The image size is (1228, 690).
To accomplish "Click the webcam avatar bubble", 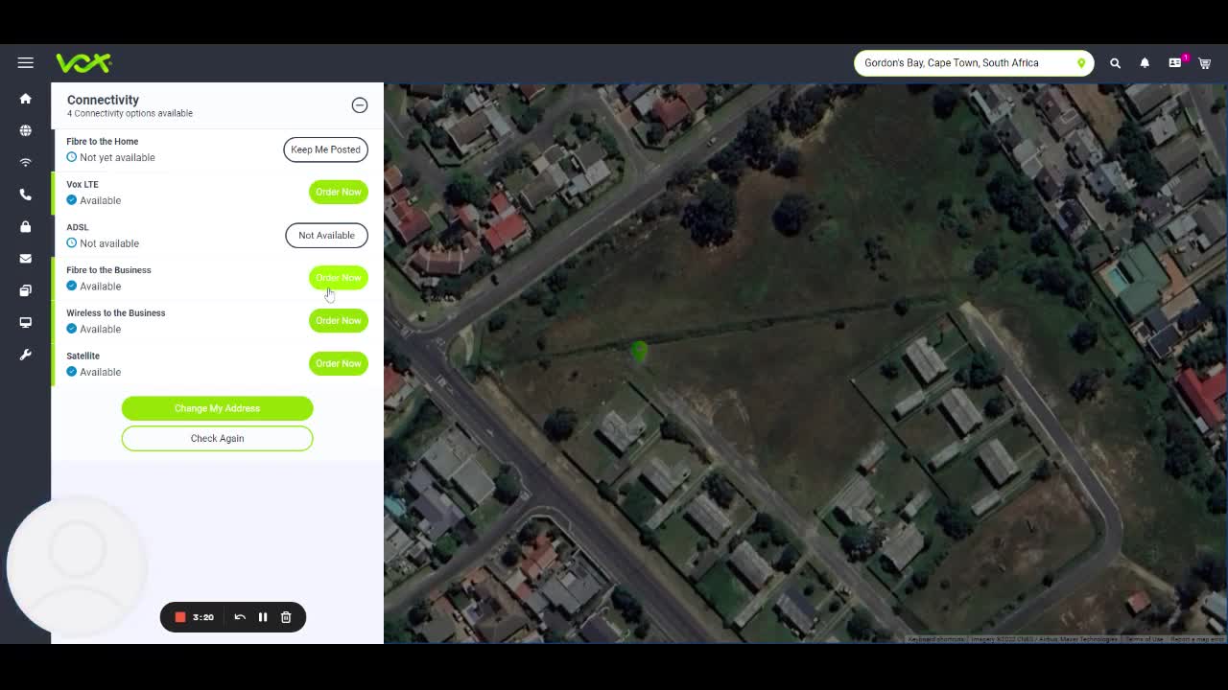I will click(78, 565).
